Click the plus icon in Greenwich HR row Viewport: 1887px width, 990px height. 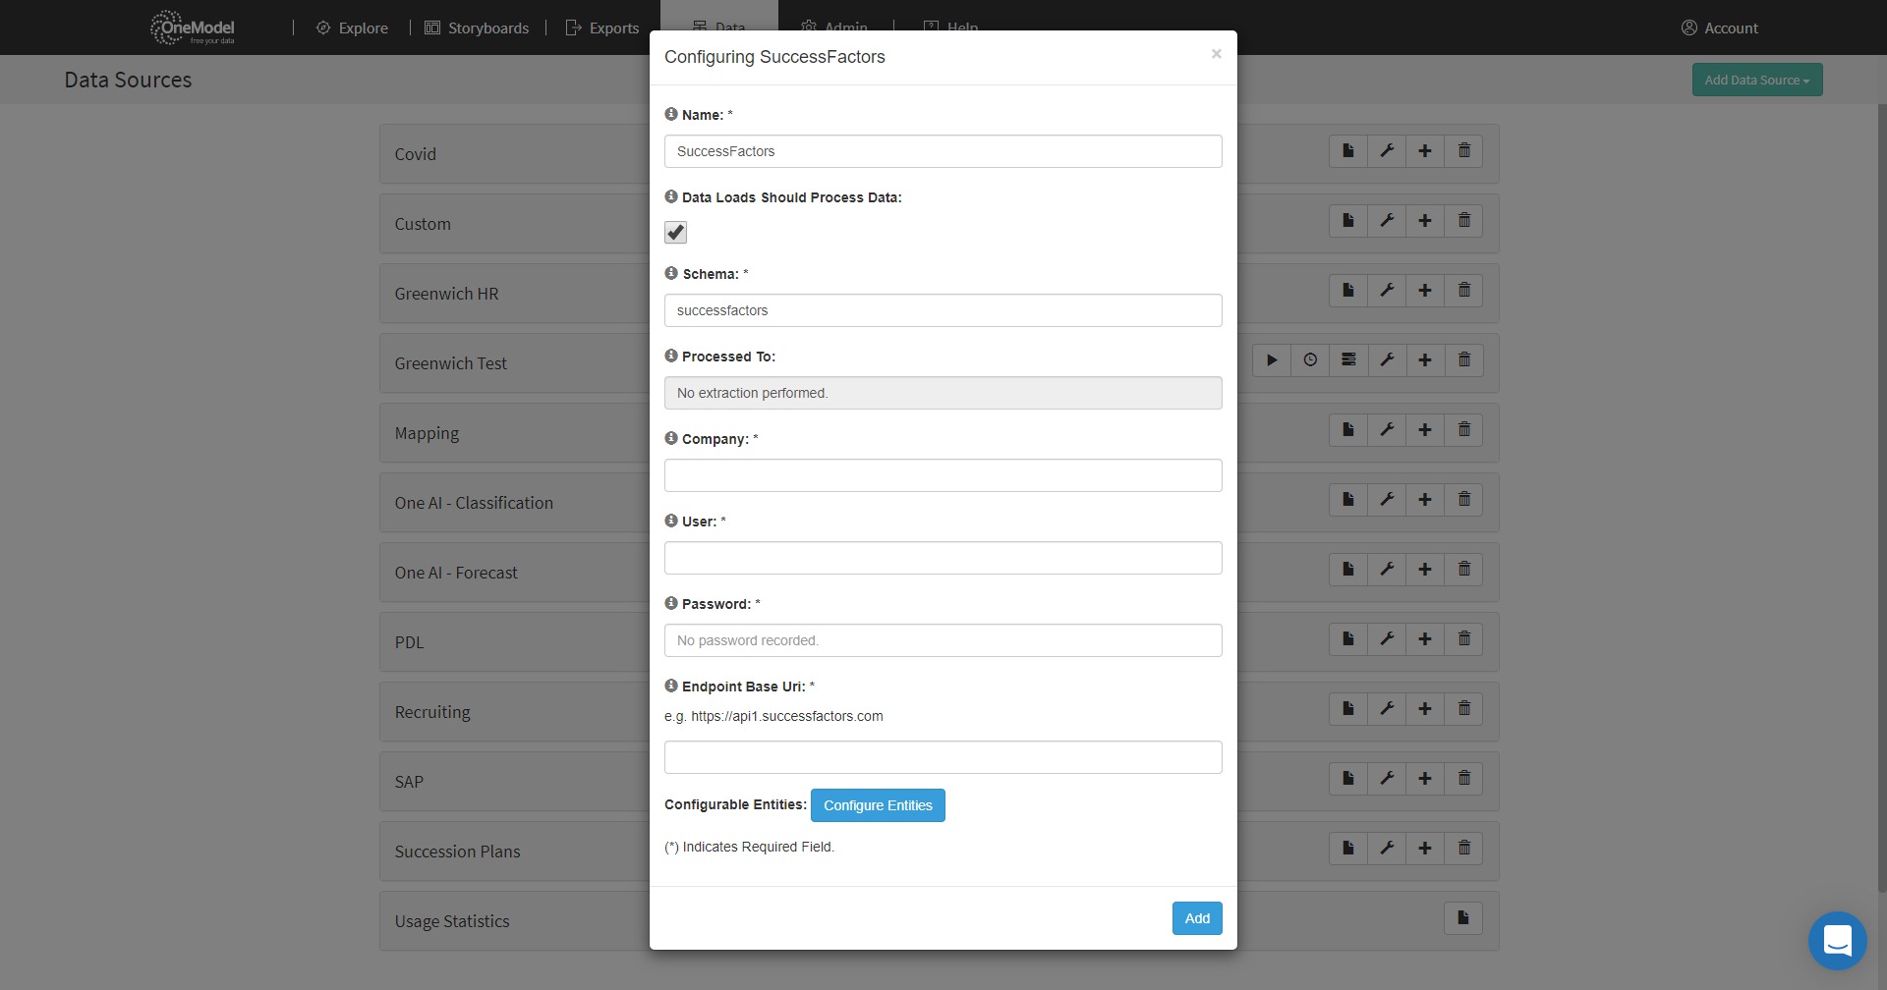click(1425, 291)
